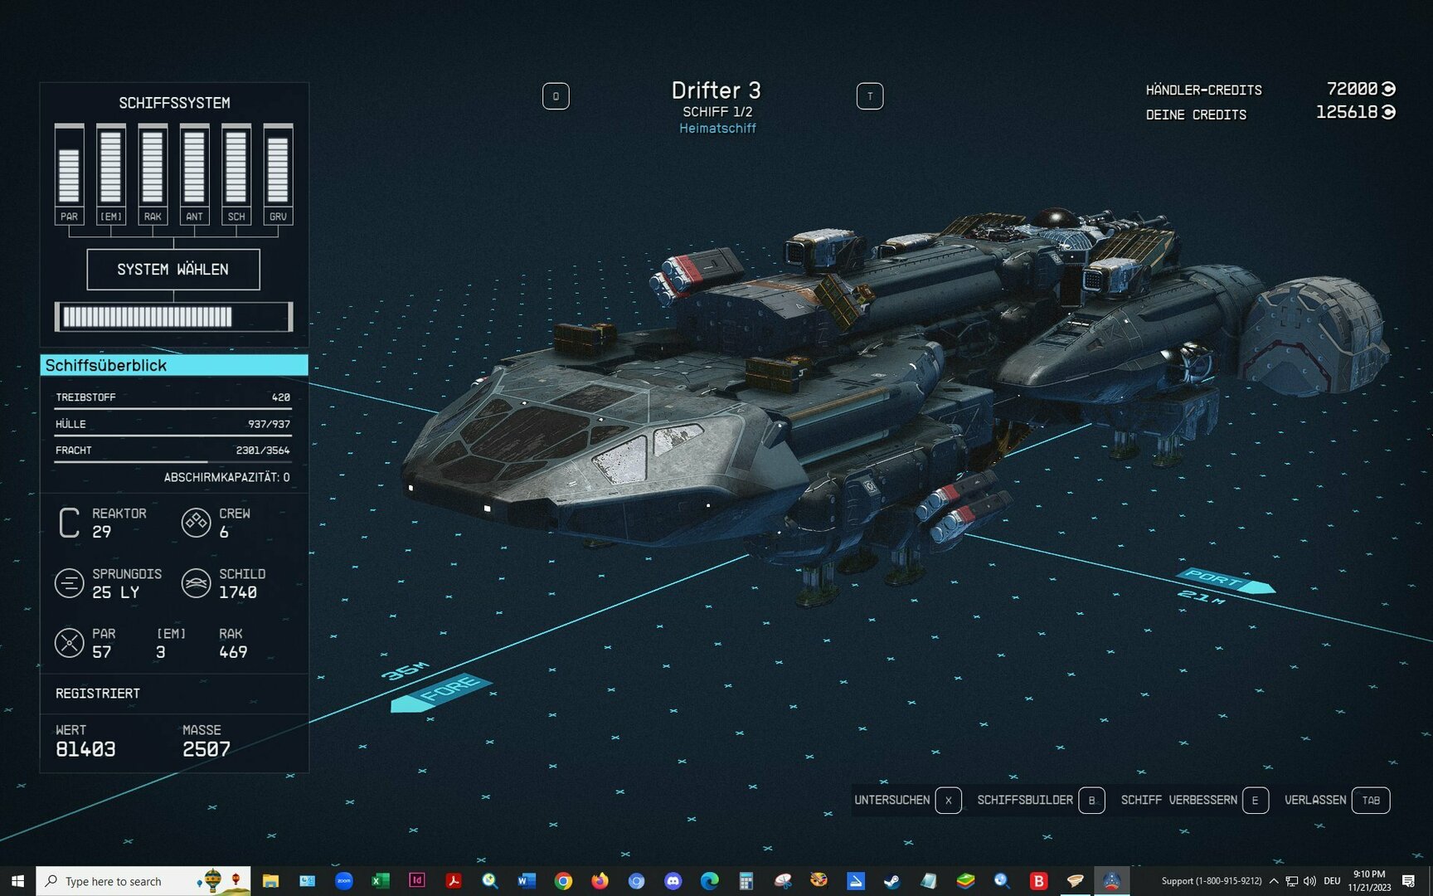
Task: Click the ship name Drifter 3
Action: point(716,90)
